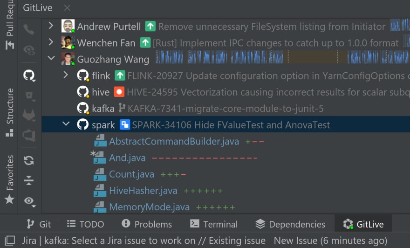Viewport: 410px width, 248px height.
Task: Click the KAFKA-7341 branch name text
Action: pyautogui.click(x=225, y=109)
